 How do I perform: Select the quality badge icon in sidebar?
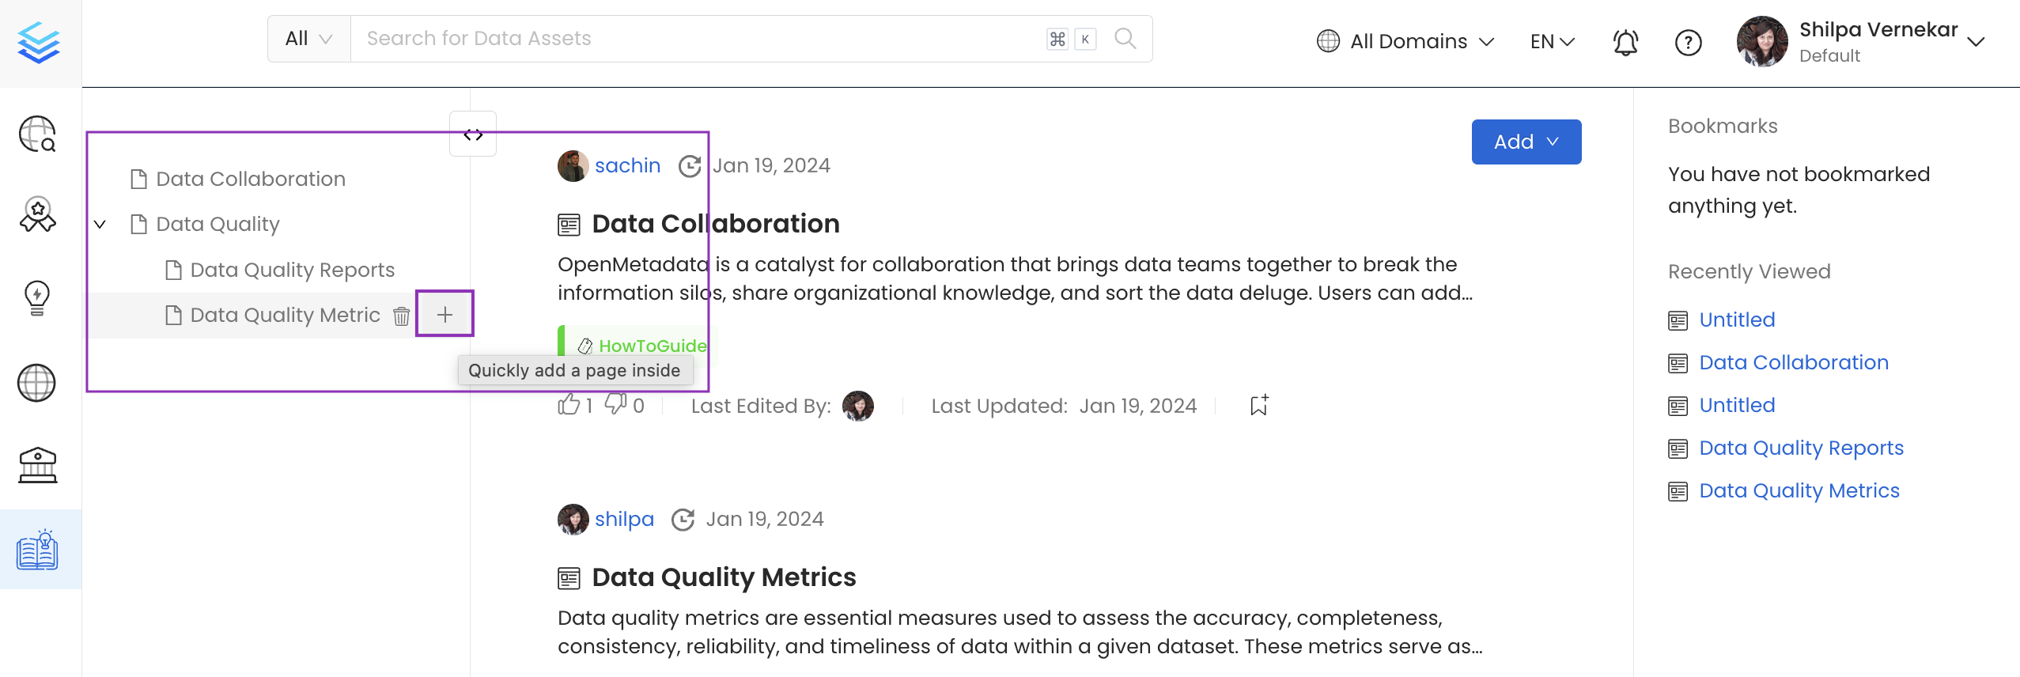37,212
